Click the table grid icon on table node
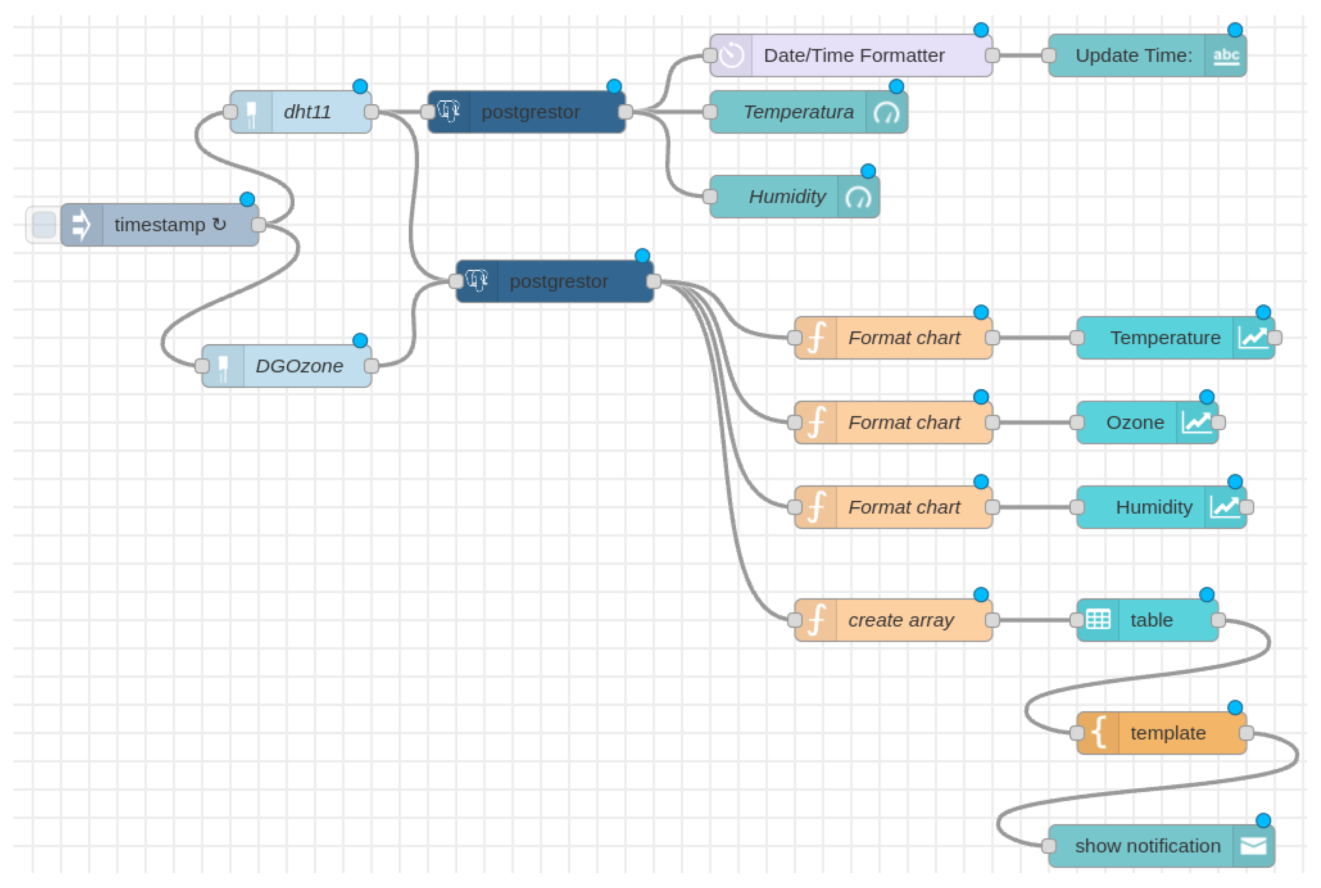This screenshot has width=1321, height=888. point(1098,620)
